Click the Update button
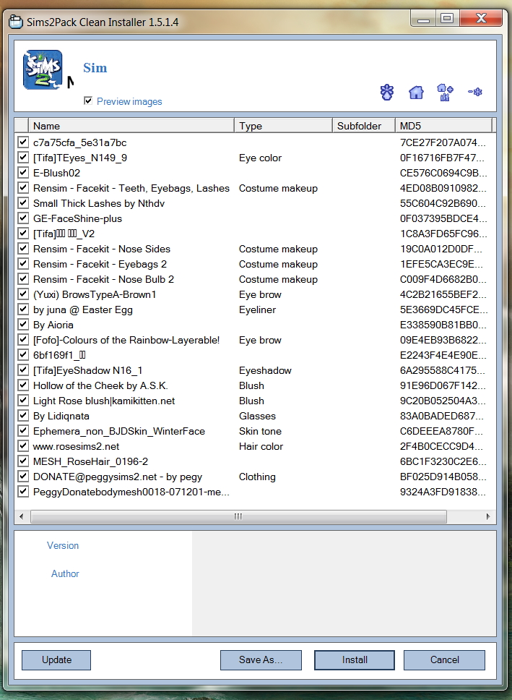512x700 pixels. [56, 660]
